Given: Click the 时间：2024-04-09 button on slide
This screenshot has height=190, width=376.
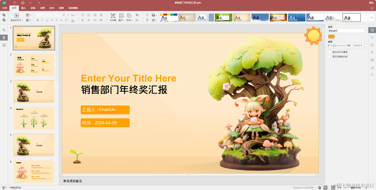Looking at the screenshot, I should point(105,123).
